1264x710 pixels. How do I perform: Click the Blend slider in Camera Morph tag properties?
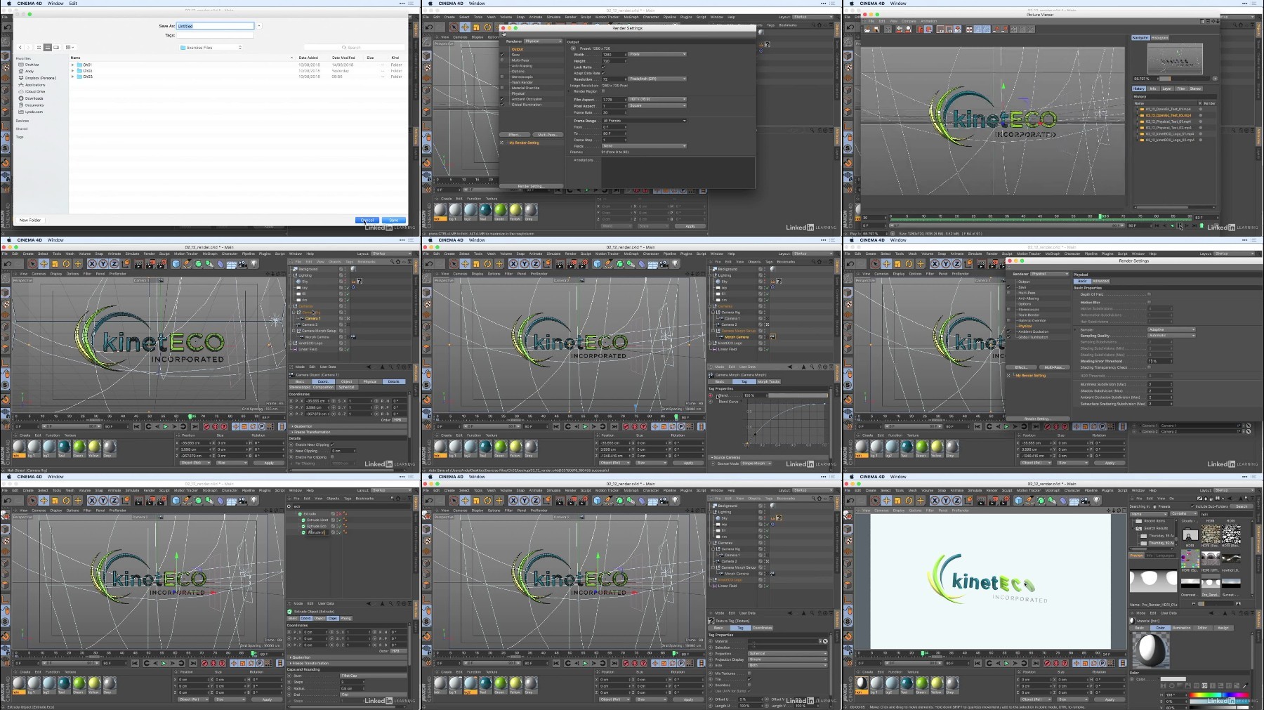pyautogui.click(x=798, y=395)
